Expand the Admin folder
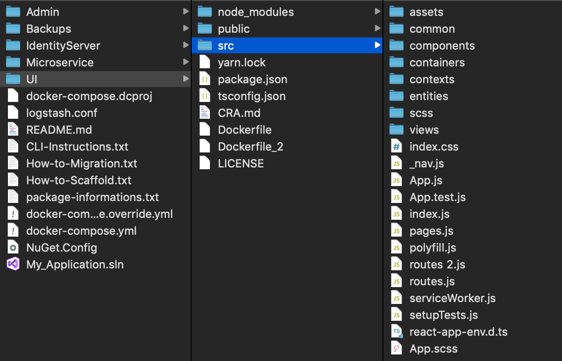Viewport: 562px width, 361px height. [x=186, y=12]
